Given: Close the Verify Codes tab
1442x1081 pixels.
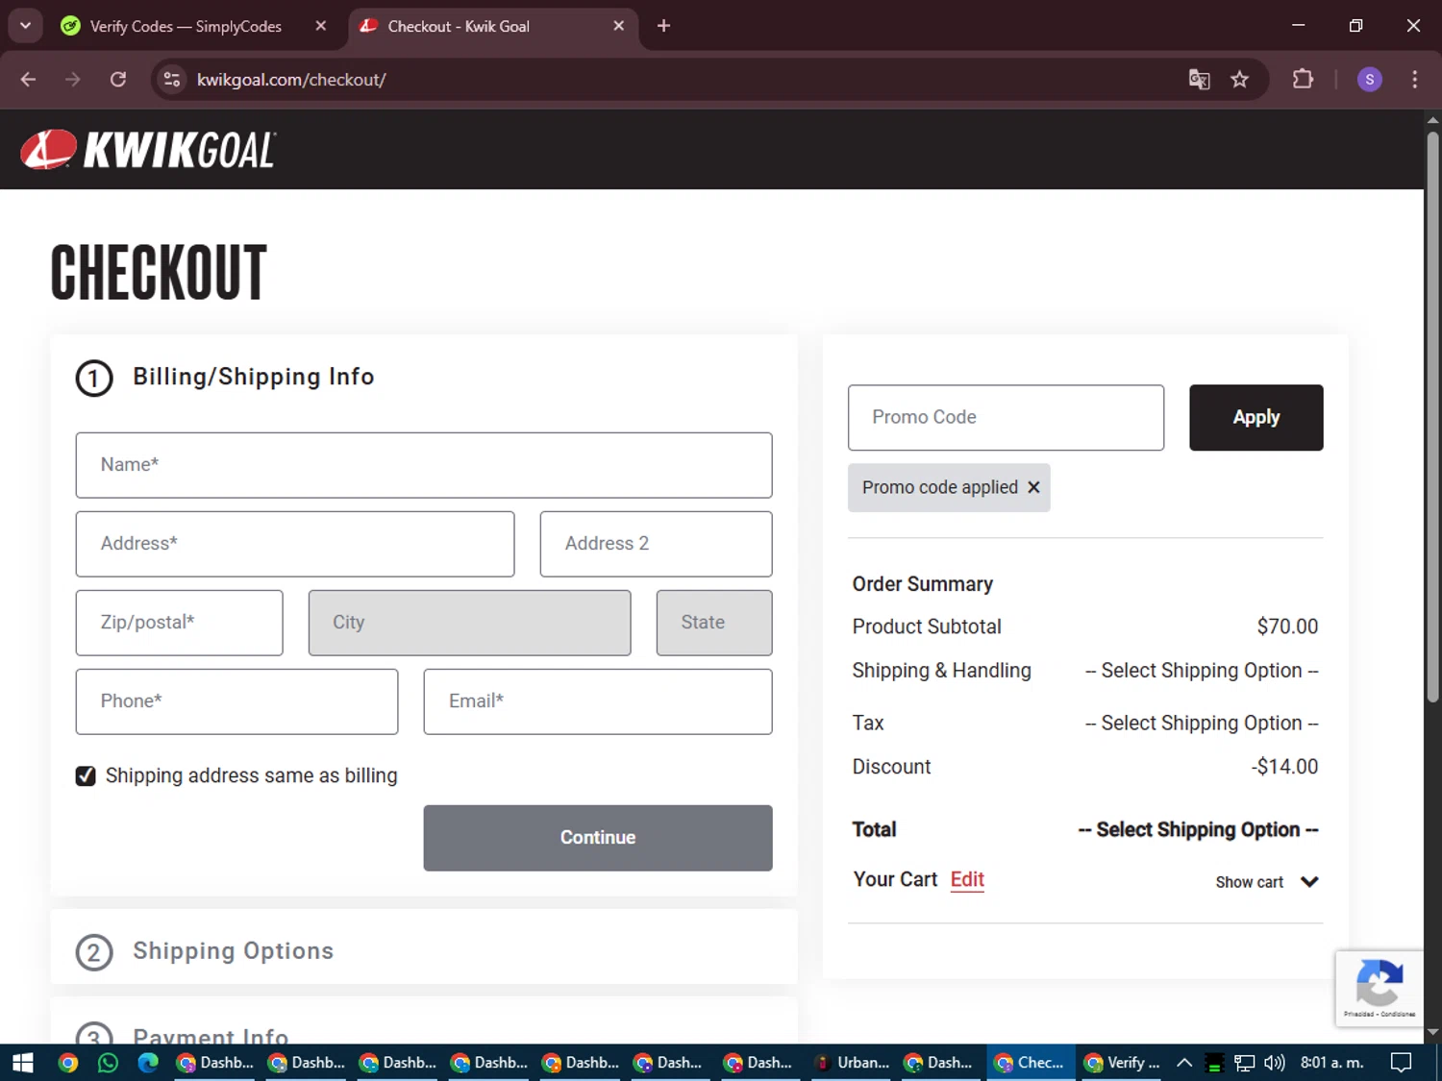Looking at the screenshot, I should tap(321, 26).
